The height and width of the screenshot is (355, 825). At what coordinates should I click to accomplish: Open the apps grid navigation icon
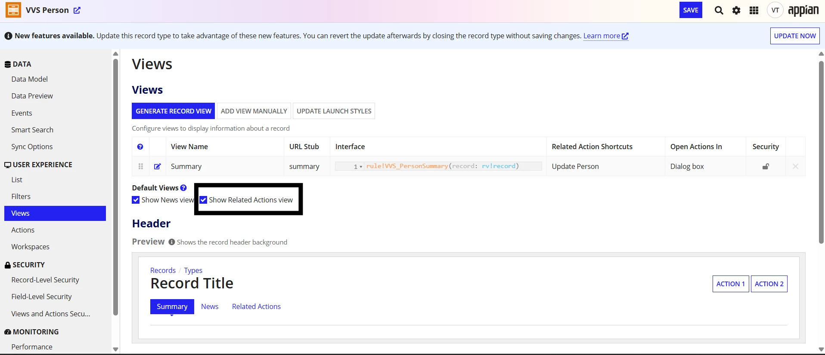[754, 10]
